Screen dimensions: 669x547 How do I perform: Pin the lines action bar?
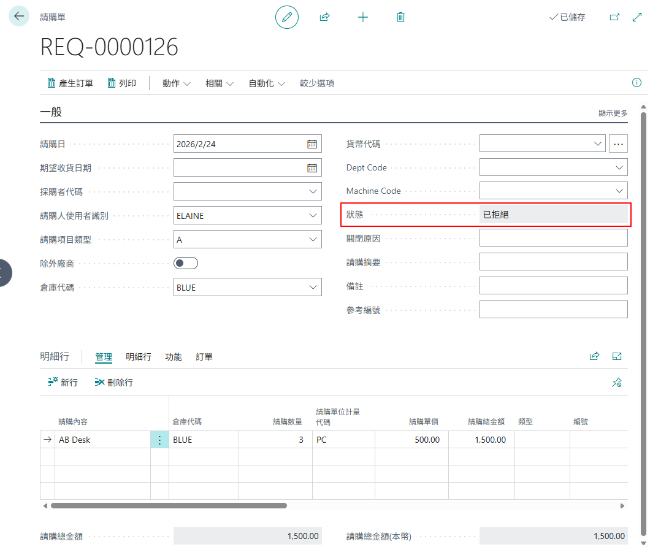click(617, 382)
